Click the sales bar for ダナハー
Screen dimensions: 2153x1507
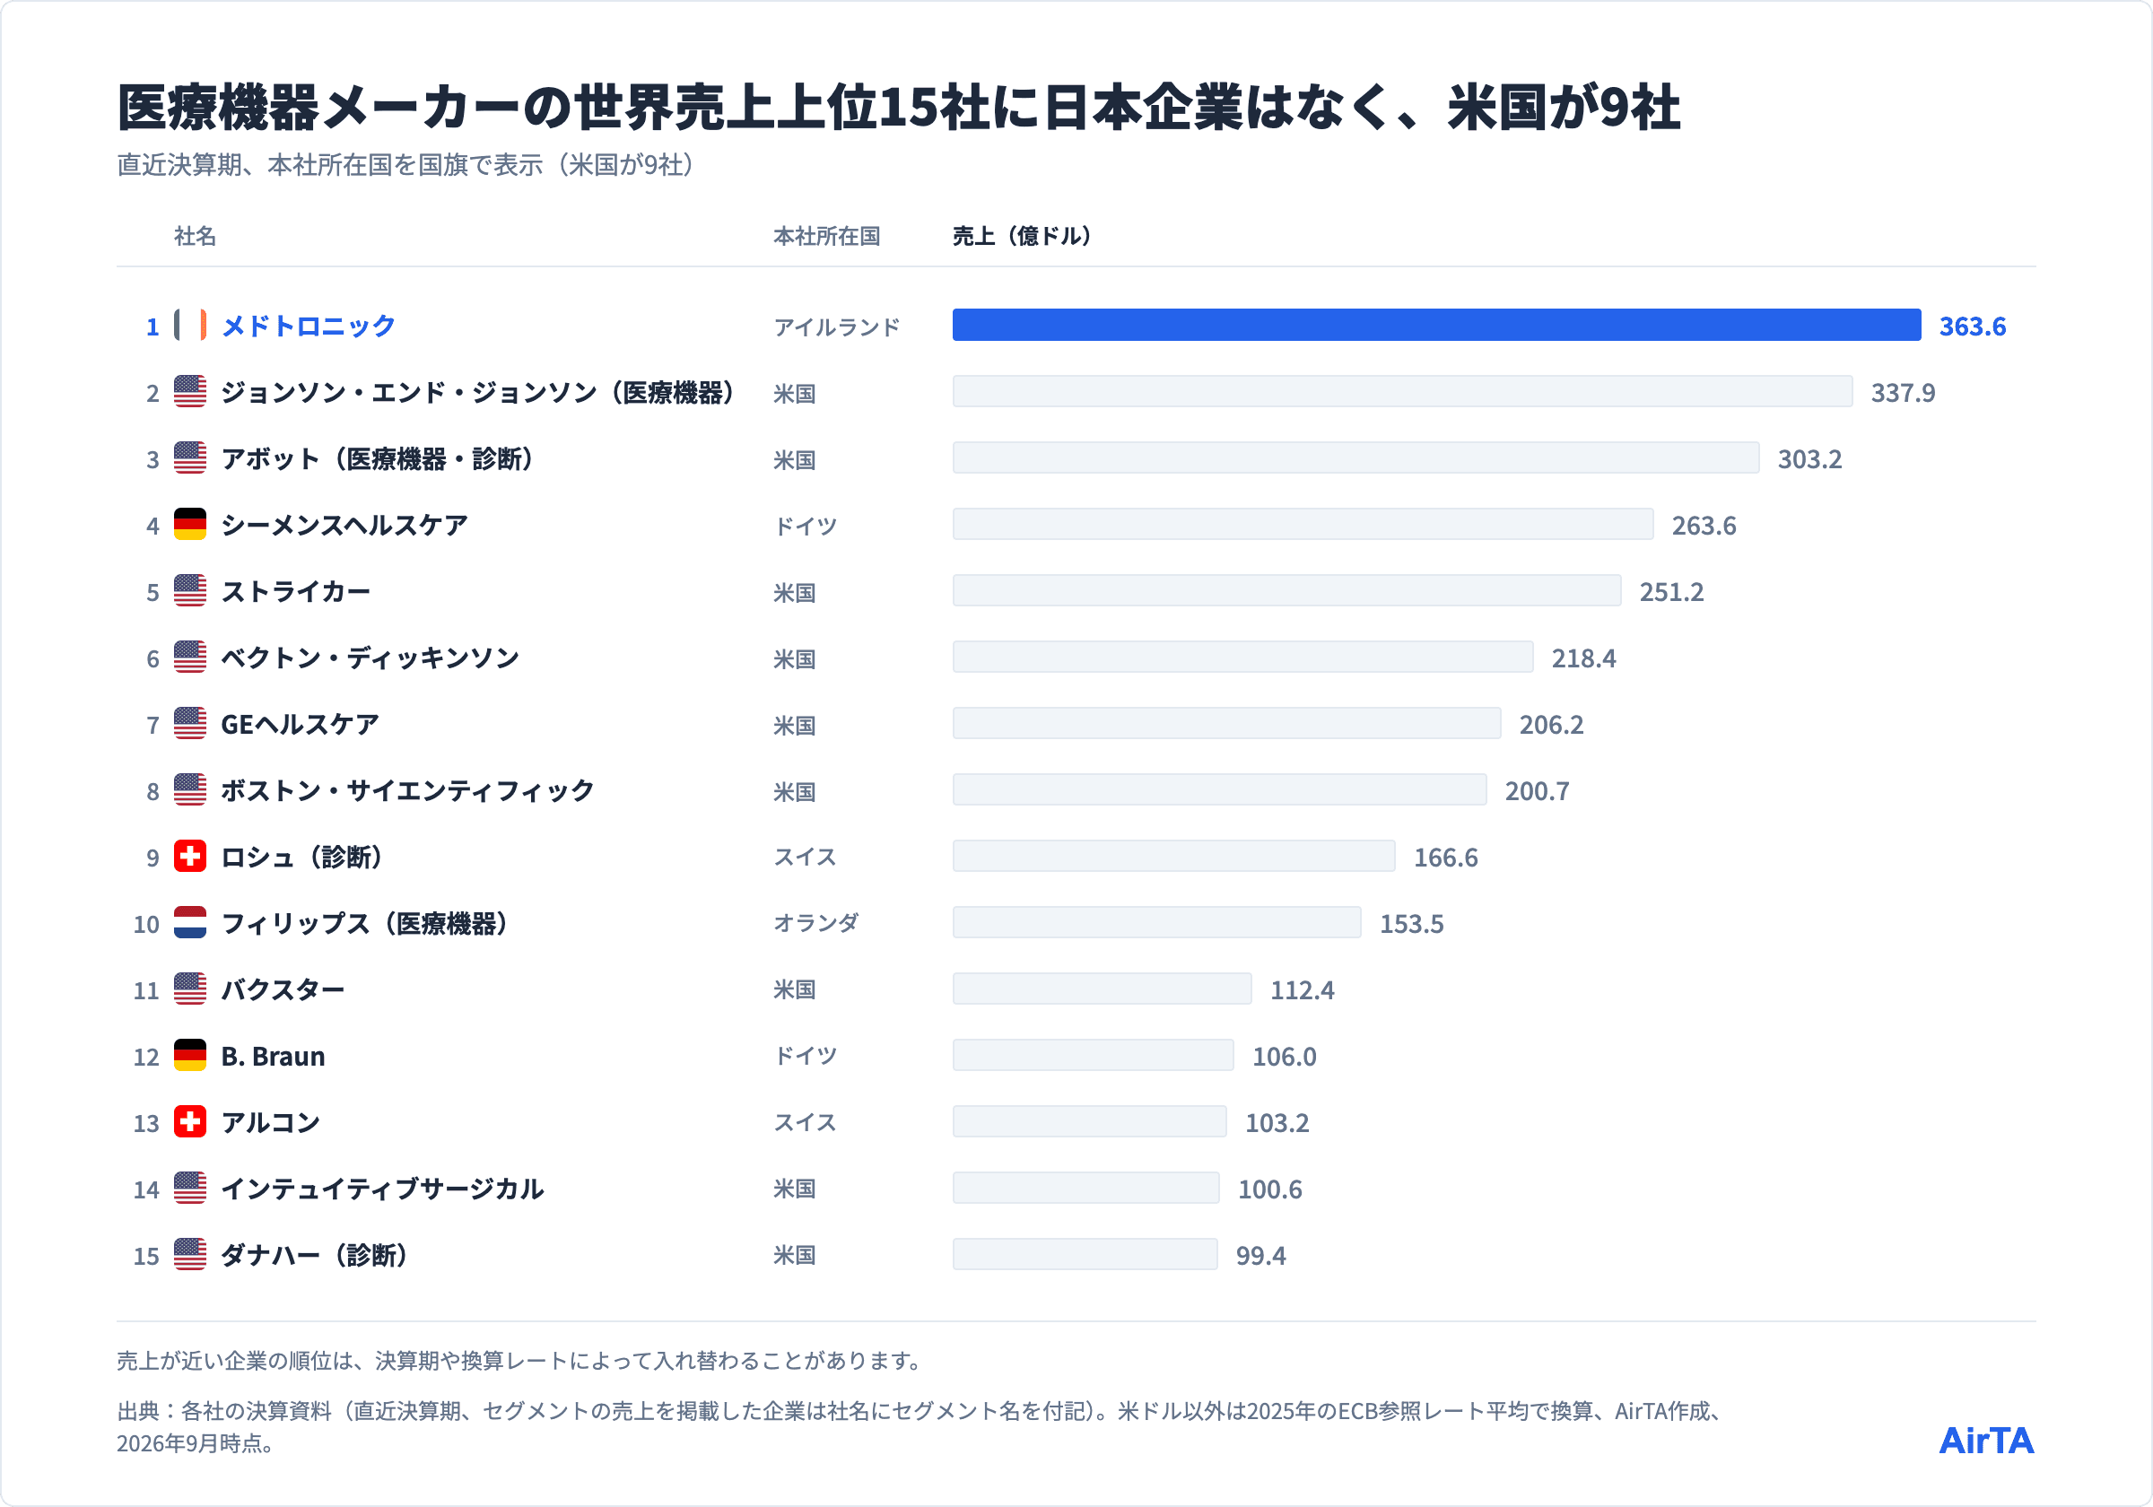click(x=1085, y=1255)
